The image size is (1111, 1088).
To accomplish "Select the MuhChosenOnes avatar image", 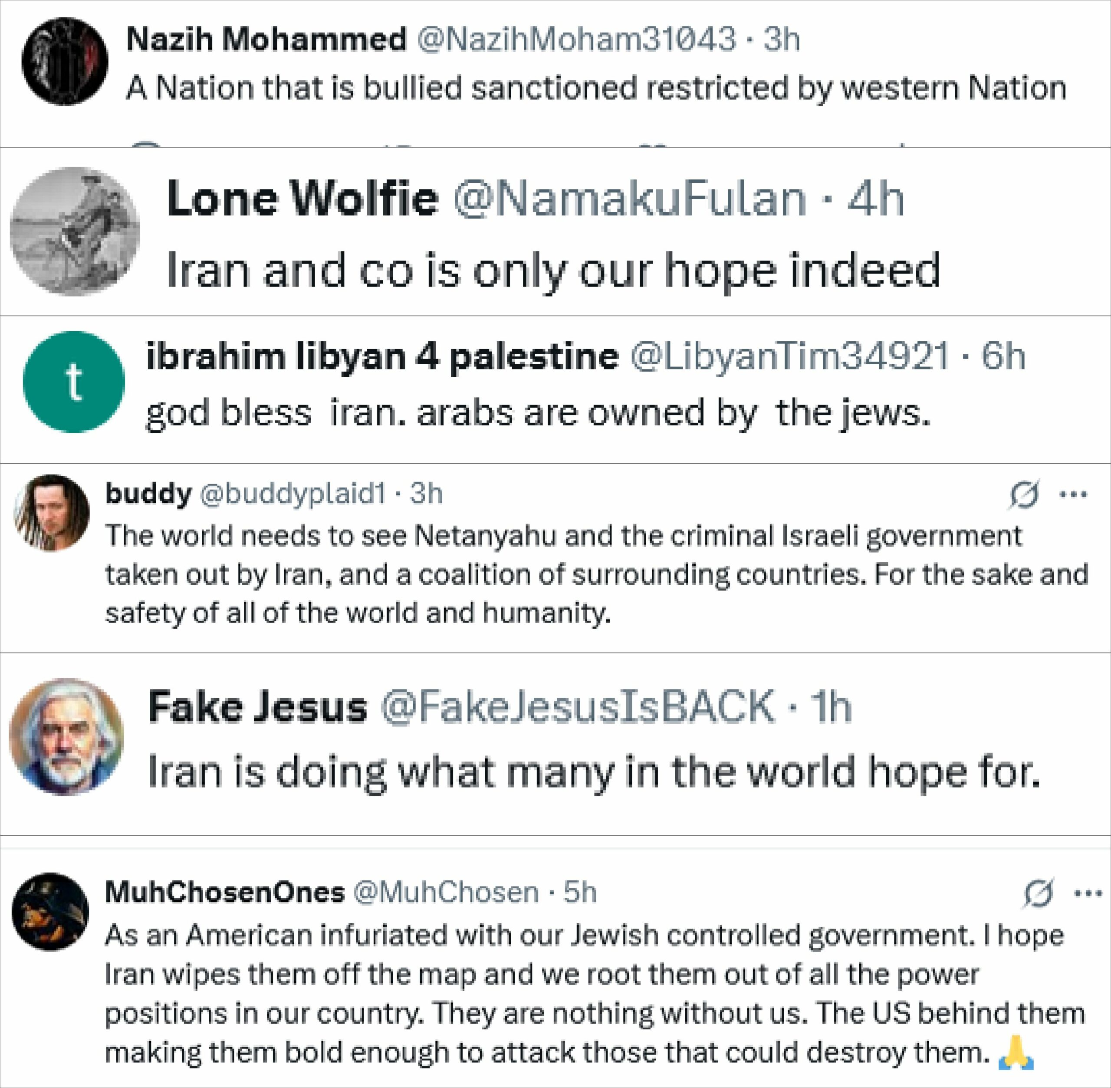I will coord(51,911).
